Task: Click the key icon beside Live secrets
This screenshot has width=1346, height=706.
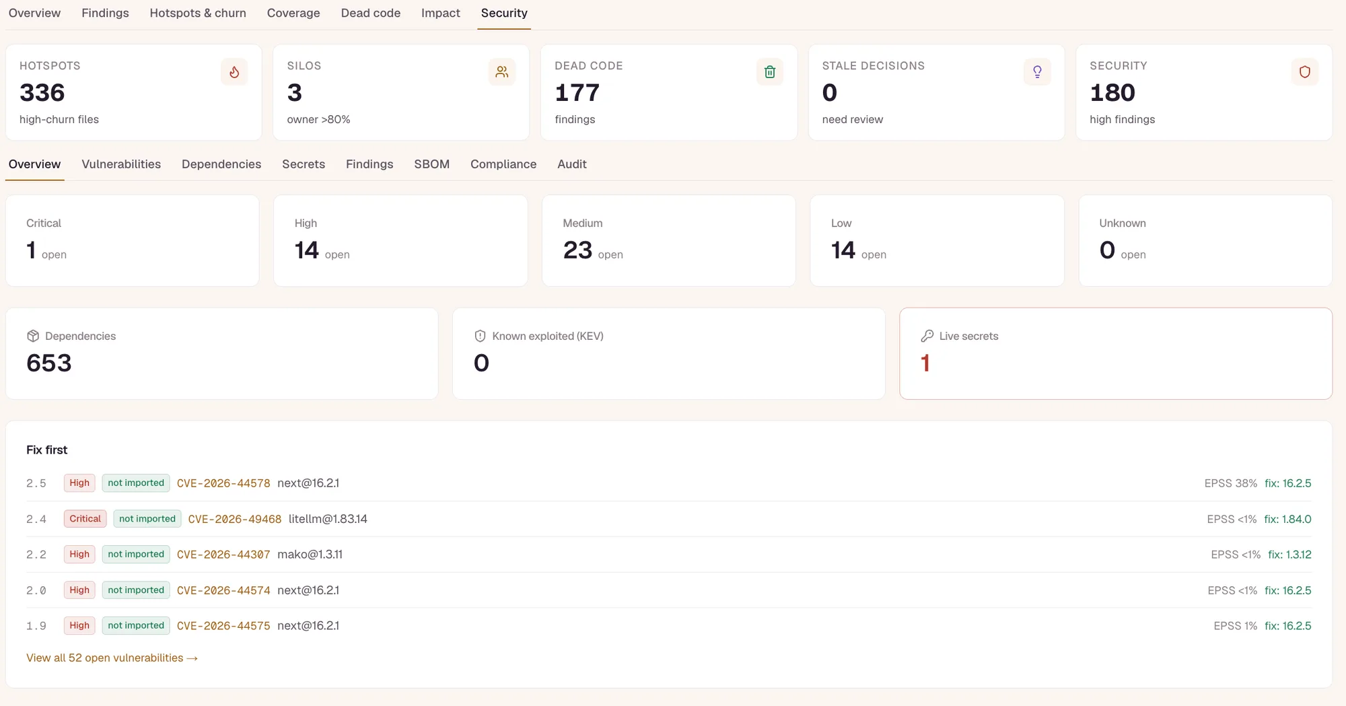Action: pyautogui.click(x=927, y=336)
